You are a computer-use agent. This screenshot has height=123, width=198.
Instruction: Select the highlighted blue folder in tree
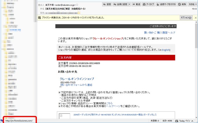click(x=15, y=30)
